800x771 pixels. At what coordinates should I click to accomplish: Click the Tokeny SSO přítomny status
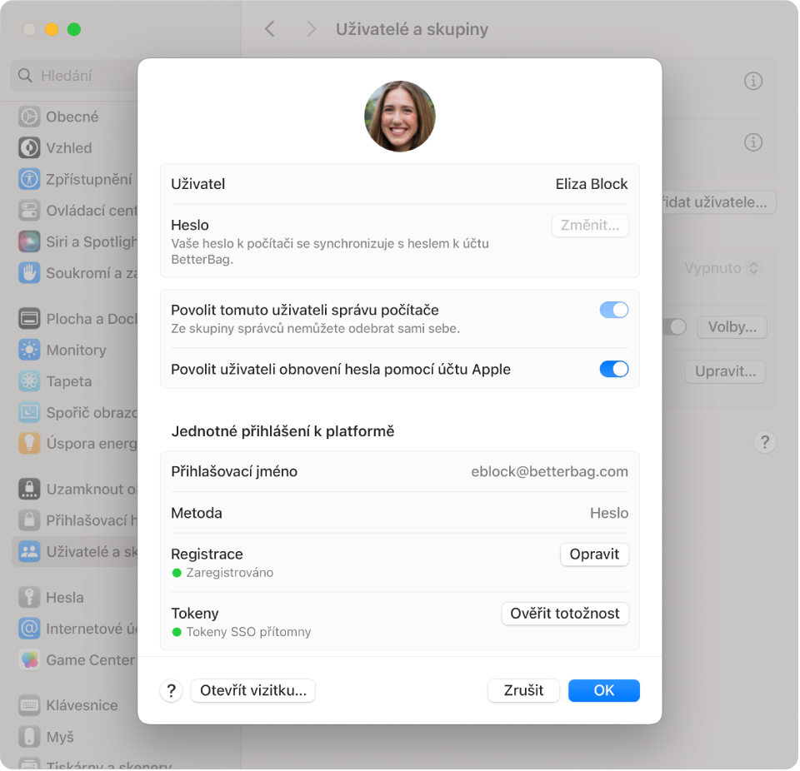point(248,632)
